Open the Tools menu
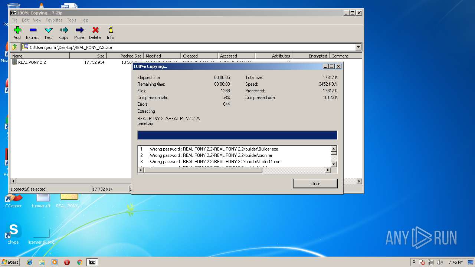 pos(72,20)
